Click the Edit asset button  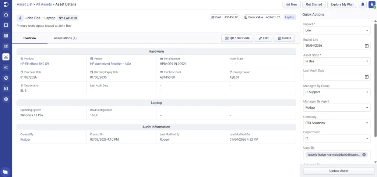(263, 38)
